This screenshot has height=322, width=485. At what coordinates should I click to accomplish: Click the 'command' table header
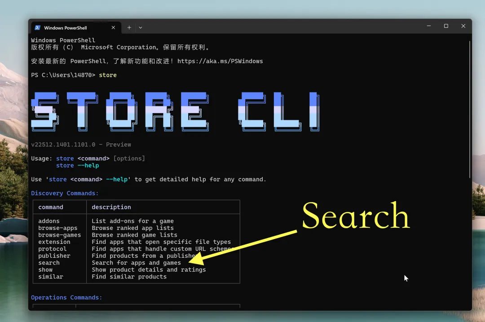(51, 207)
